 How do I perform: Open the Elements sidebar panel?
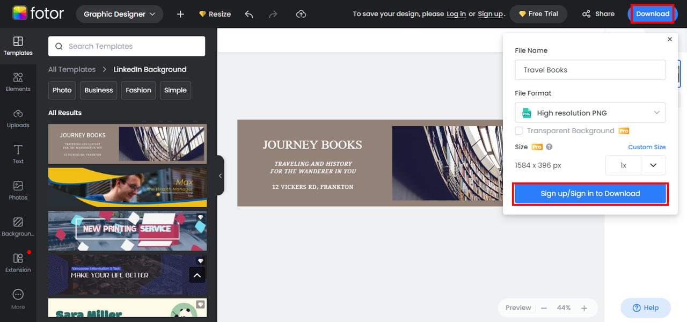18,82
